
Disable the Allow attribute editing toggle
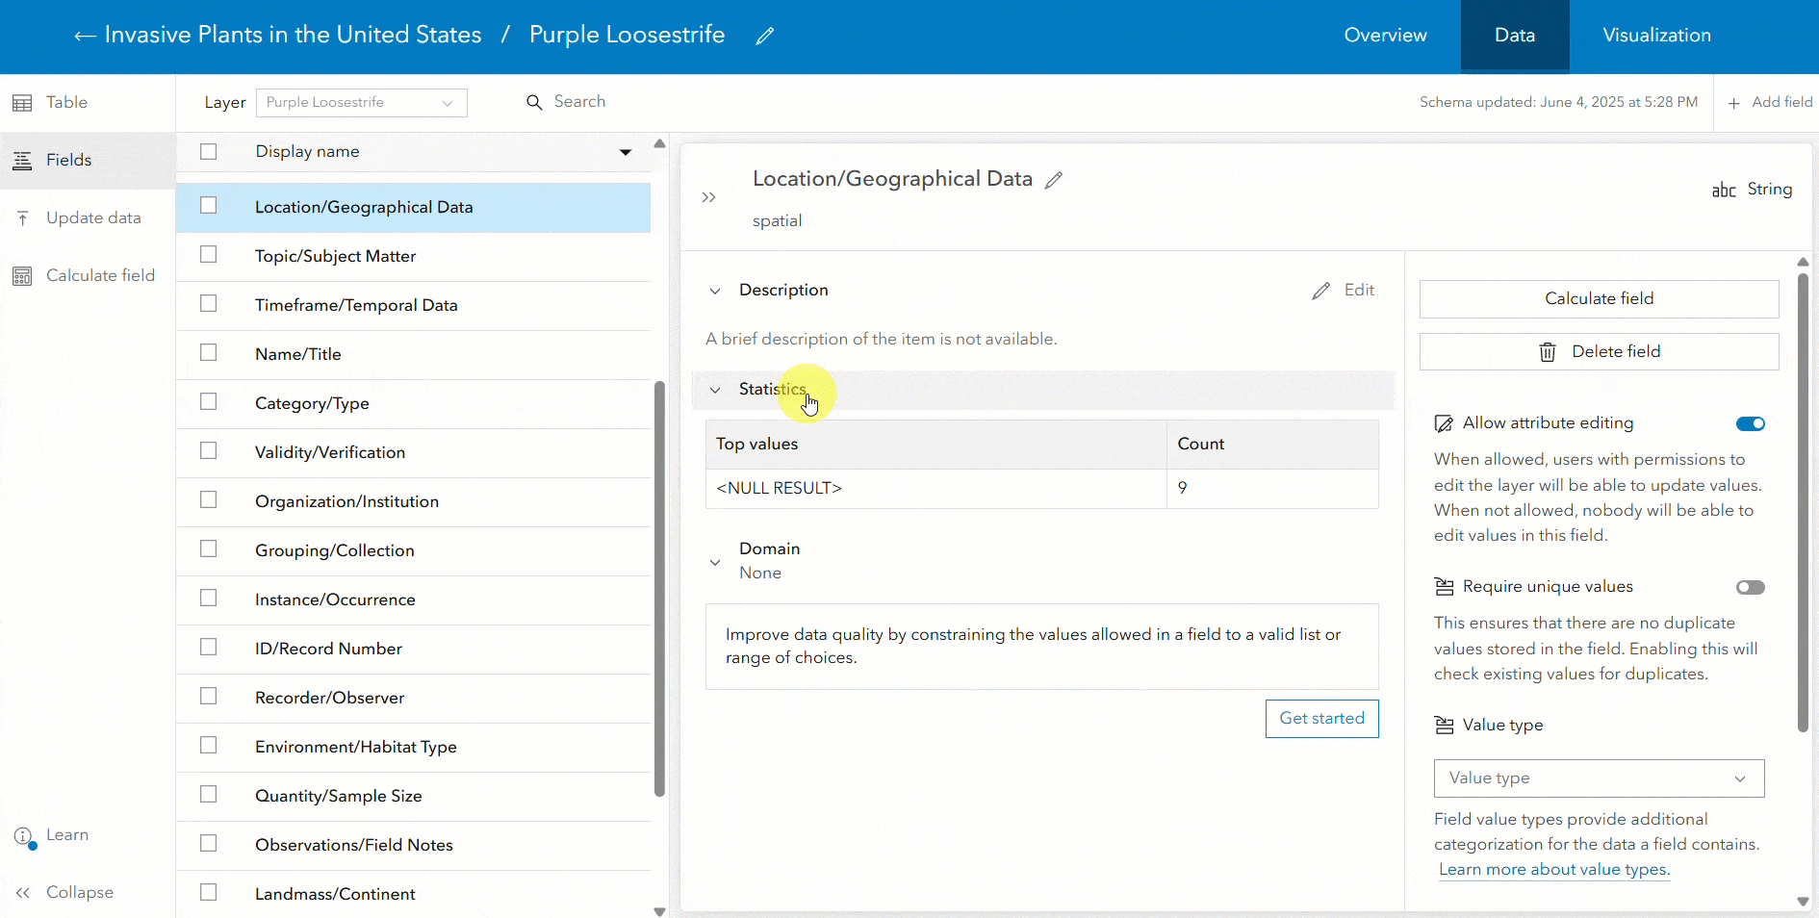(x=1750, y=424)
